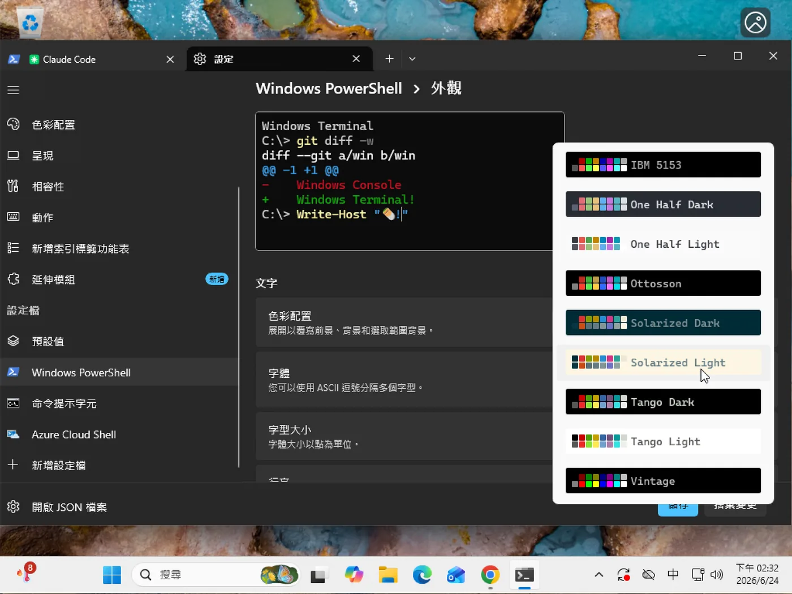This screenshot has width=792, height=594.
Task: Open the taskbar clock and calendar
Action: point(757,574)
